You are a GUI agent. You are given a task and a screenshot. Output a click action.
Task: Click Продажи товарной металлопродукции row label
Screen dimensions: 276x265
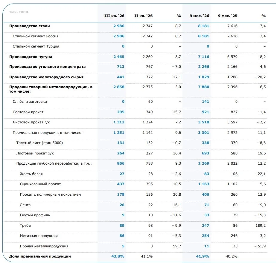pos(51,89)
